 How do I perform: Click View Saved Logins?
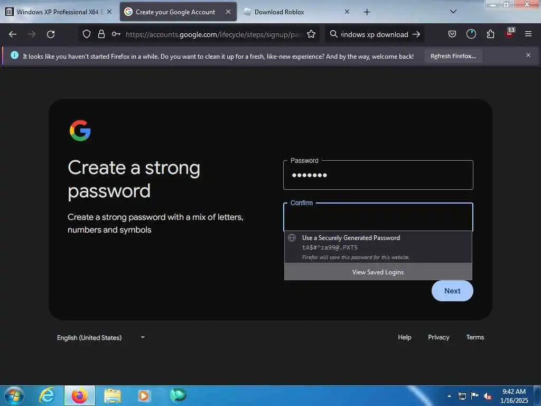click(x=378, y=272)
